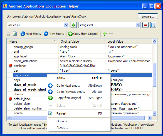Screen dimensions: 163x136
Task: Click the horizontal scrollbar right arrow
Action: (x=150, y=118)
